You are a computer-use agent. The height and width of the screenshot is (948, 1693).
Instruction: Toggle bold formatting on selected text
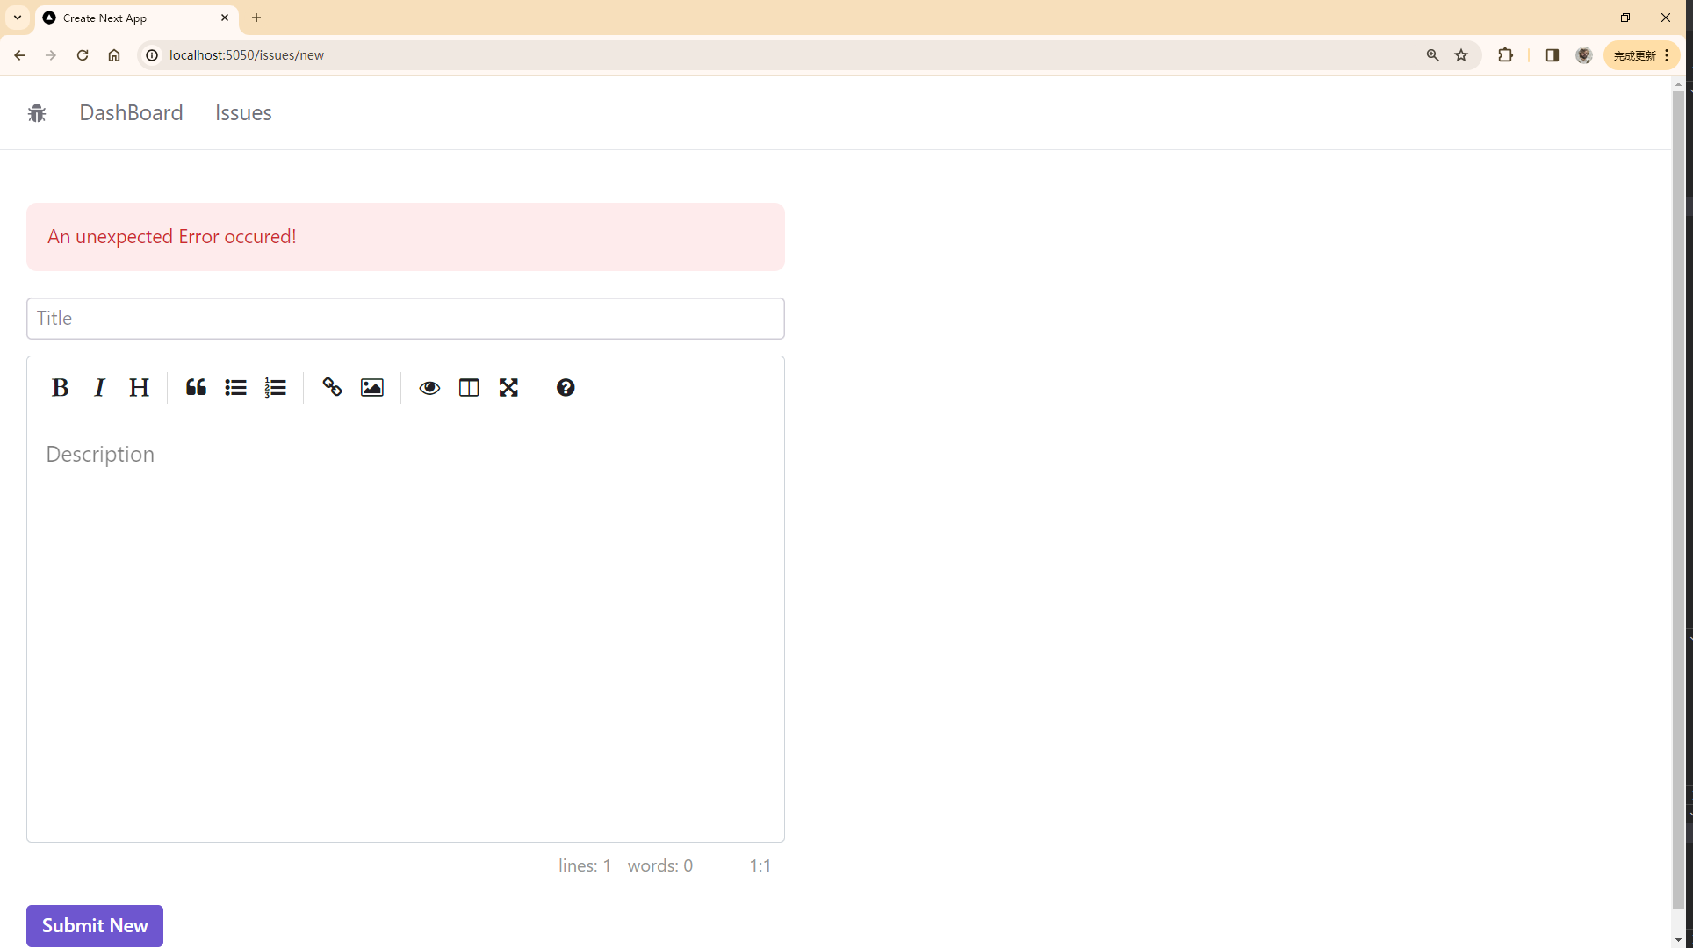pos(61,388)
